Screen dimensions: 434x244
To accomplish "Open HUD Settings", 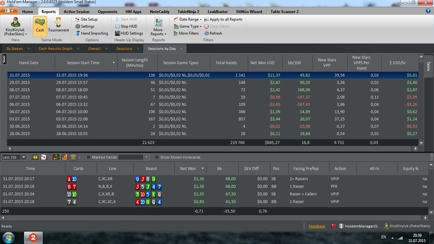I will tap(129, 33).
